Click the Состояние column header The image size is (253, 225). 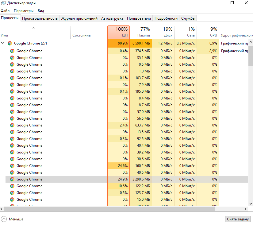pos(89,32)
